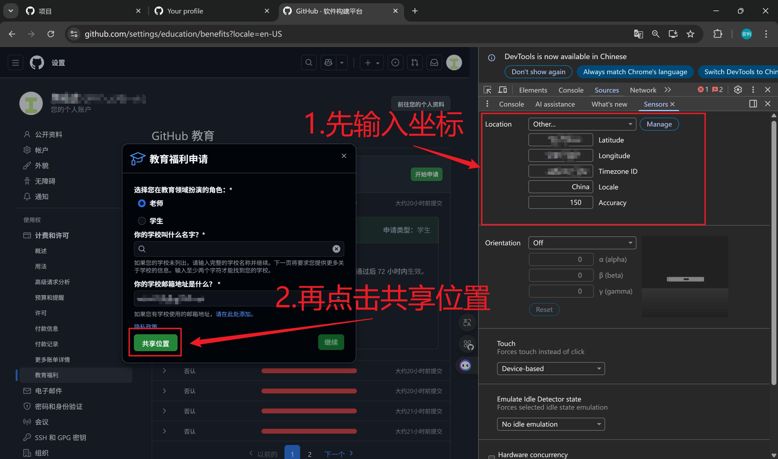Screen dimensions: 778x459
Task: Open pull requests icon in GitHub header
Action: click(x=415, y=63)
